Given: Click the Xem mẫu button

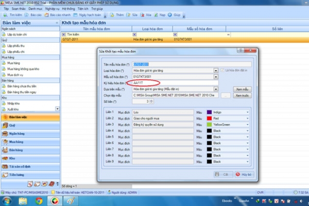Looking at the screenshot, I should point(242,89).
